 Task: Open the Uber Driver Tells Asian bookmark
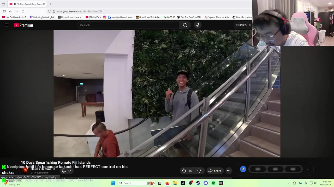click(x=149, y=17)
